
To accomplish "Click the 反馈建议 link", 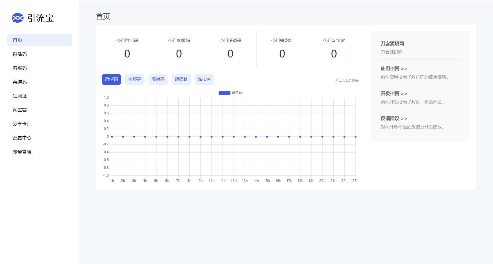I will coord(394,119).
